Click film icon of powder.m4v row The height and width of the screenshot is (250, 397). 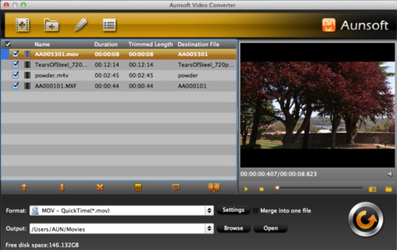coord(27,75)
